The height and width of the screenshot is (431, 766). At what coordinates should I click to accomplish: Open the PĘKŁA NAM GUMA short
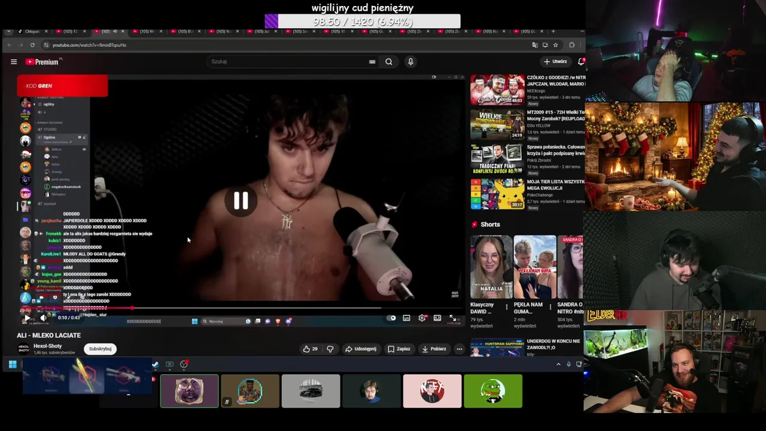click(x=535, y=267)
